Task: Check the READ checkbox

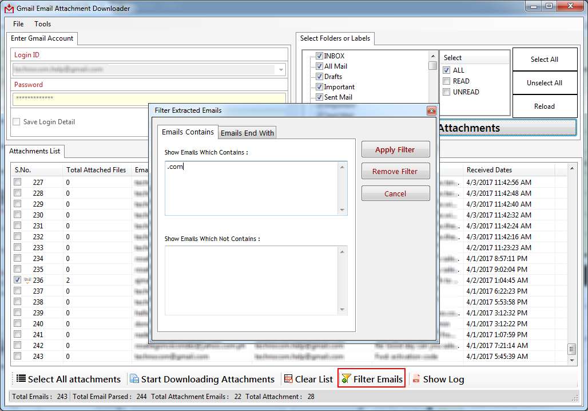Action: click(446, 81)
